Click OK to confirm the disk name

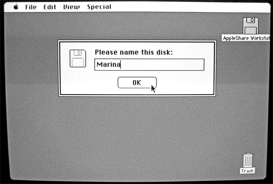point(137,82)
